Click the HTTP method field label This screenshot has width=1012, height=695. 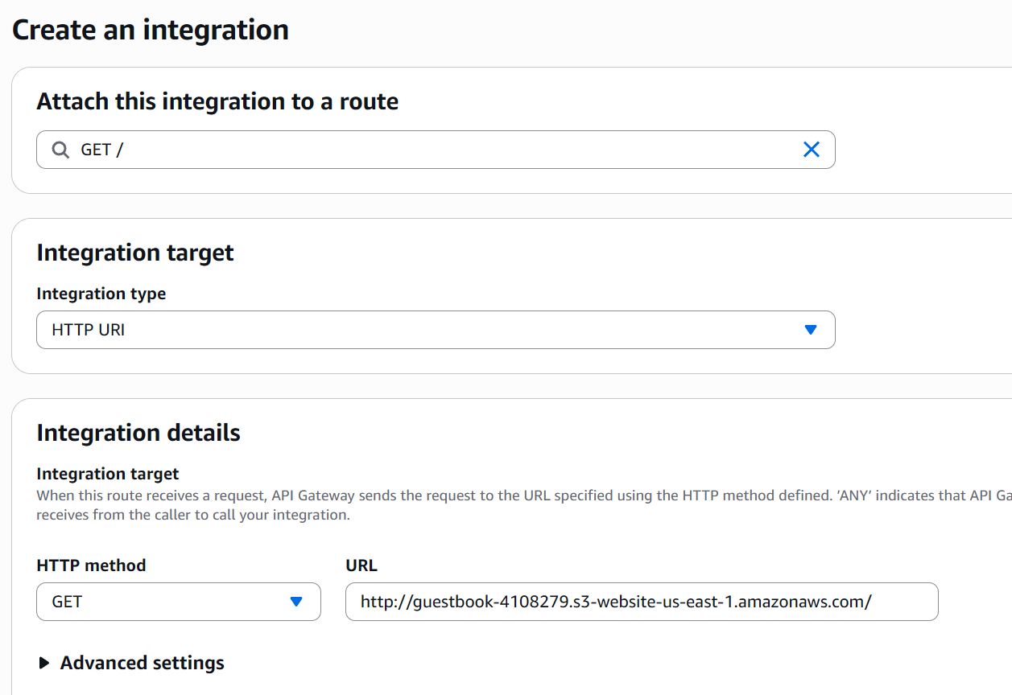tap(91, 565)
